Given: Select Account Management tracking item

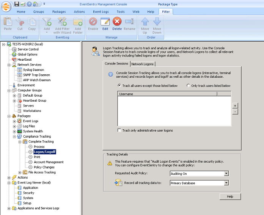Looking at the screenshot, I should pyautogui.click(x=49, y=162).
